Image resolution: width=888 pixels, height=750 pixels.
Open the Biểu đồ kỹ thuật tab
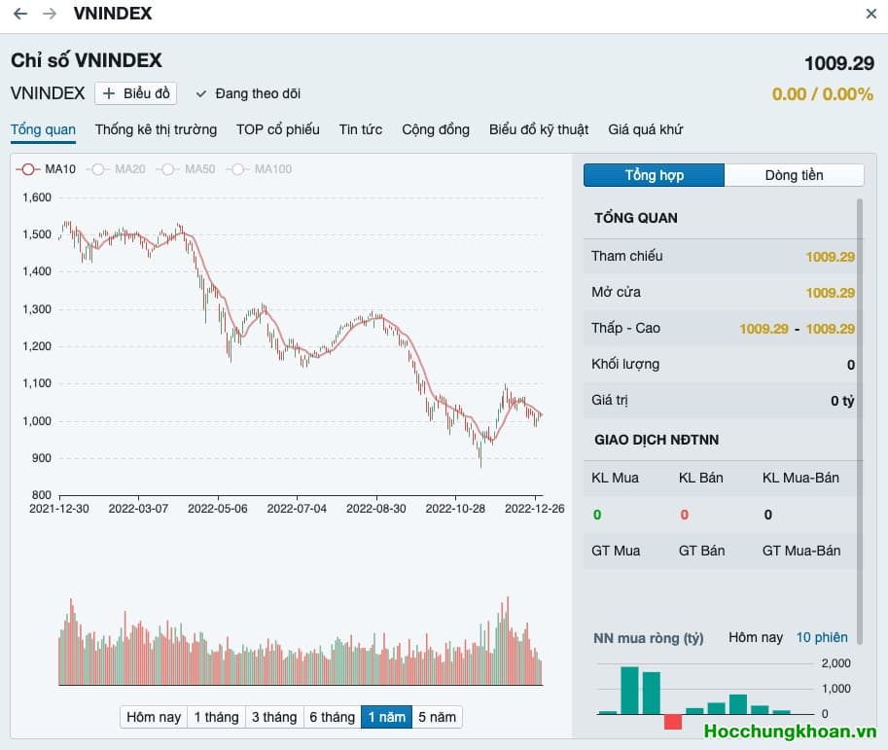coord(539,129)
